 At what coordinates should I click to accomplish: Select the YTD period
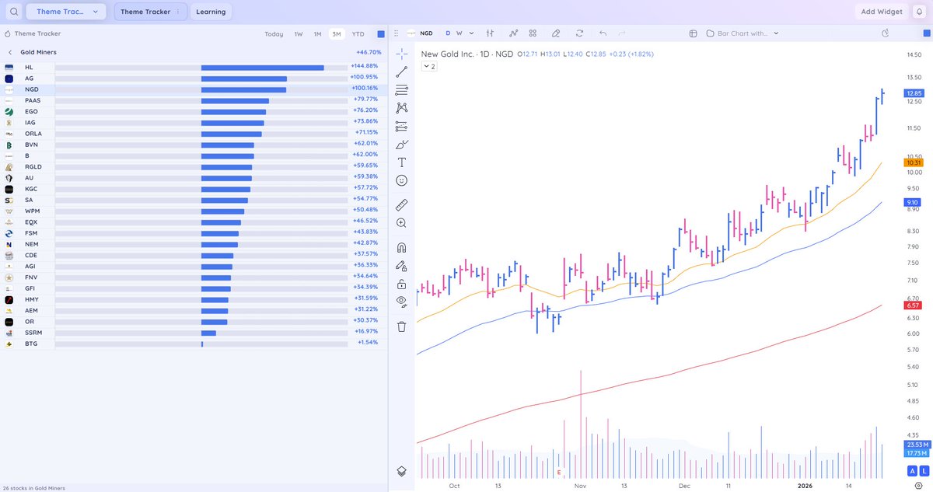click(358, 34)
